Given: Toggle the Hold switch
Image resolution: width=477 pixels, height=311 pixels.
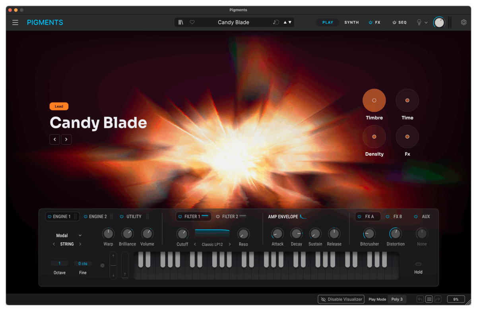Looking at the screenshot, I should tap(418, 264).
